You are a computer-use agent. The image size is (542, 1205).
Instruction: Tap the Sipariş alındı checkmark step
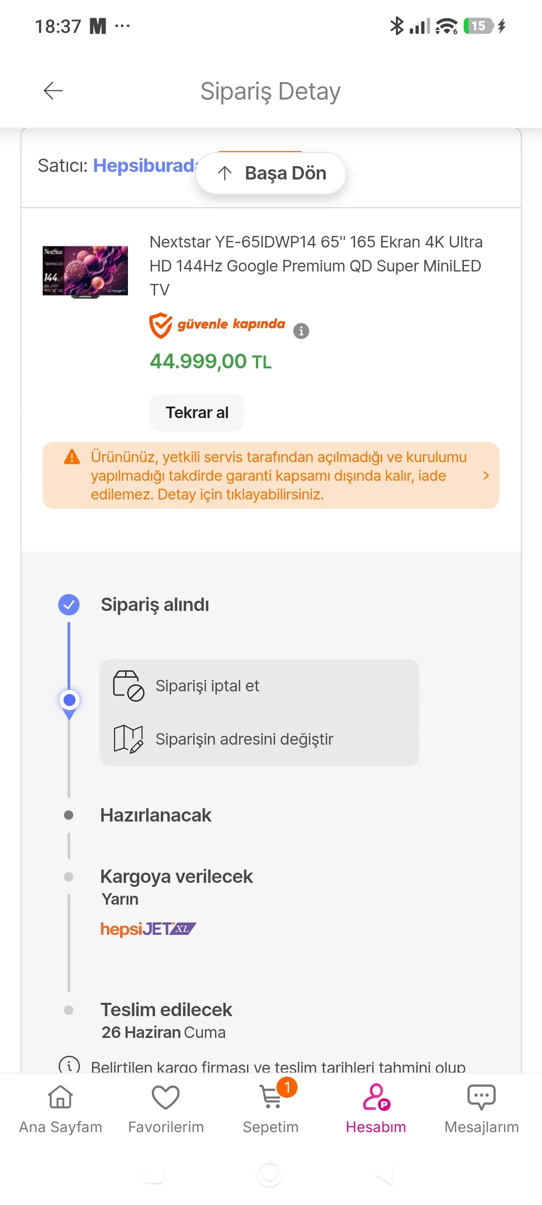tap(69, 604)
